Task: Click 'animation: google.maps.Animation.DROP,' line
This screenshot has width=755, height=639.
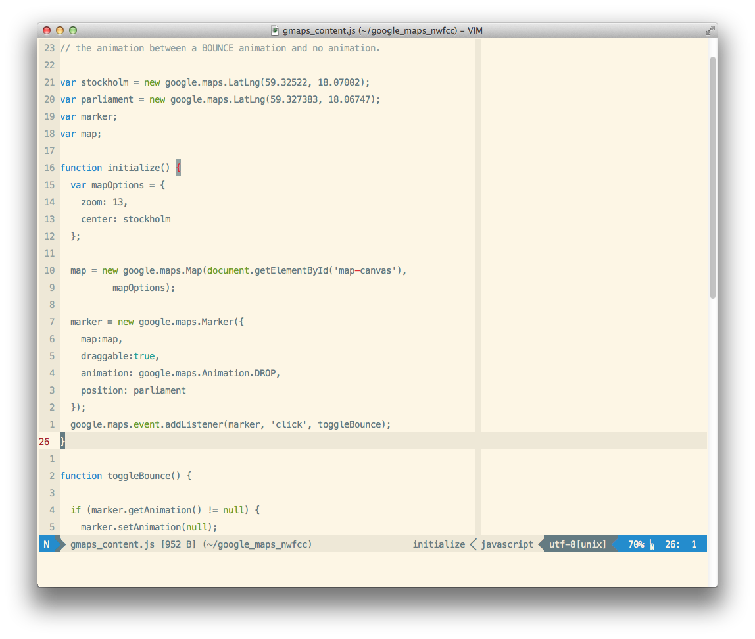Action: 181,374
